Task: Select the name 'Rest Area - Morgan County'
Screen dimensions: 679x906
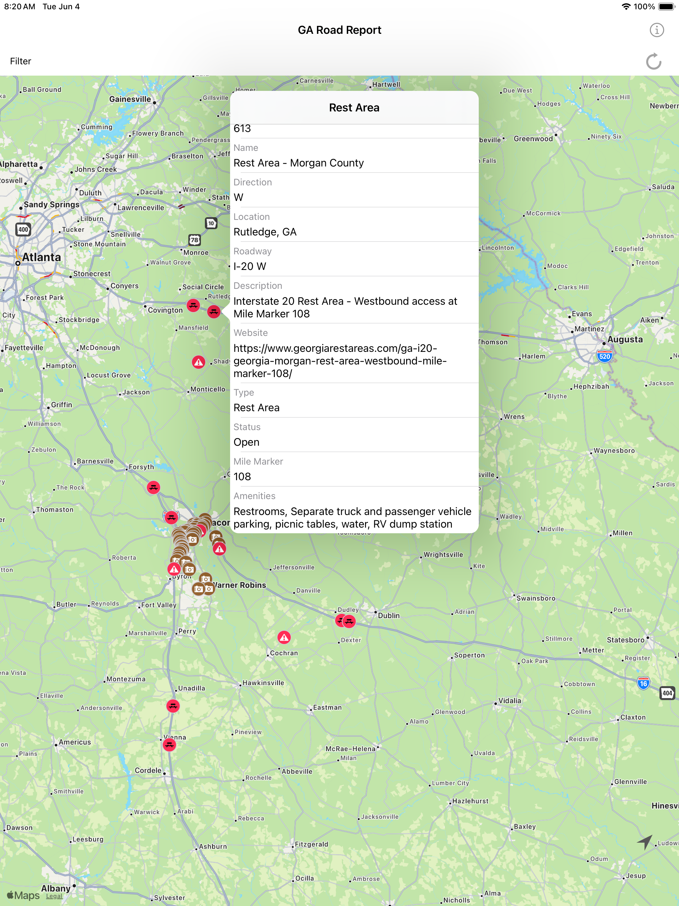Action: pyautogui.click(x=298, y=163)
